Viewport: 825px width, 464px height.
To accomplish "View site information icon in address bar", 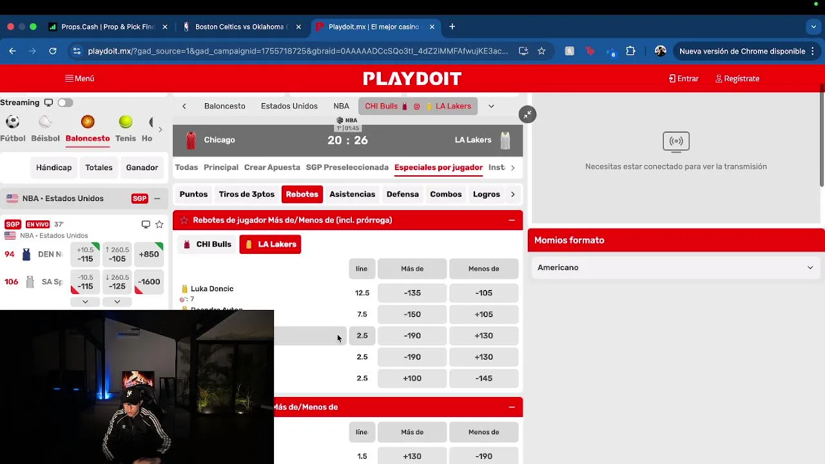I will pyautogui.click(x=76, y=51).
